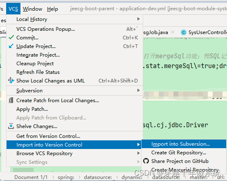This screenshot has width=227, height=181.
Task: Close the sgJob.java editor tab
Action: pos(173,32)
